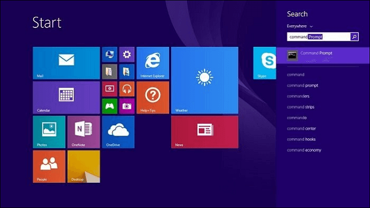Choose the 'command economy' suggestion

pos(304,150)
